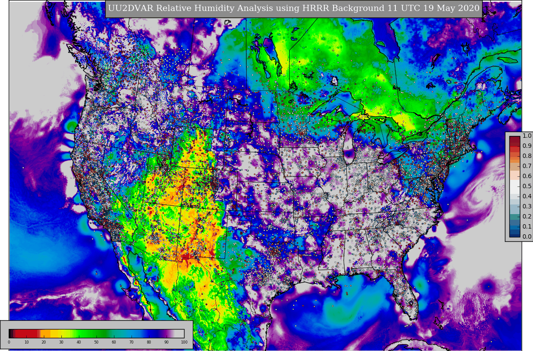Click the UU2DVAR Relative Humidity Analysis title
This screenshot has width=533, height=351.
(294, 8)
